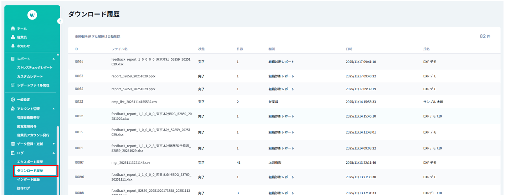Click the 90日 auto-delete notice text

pyautogui.click(x=98, y=37)
